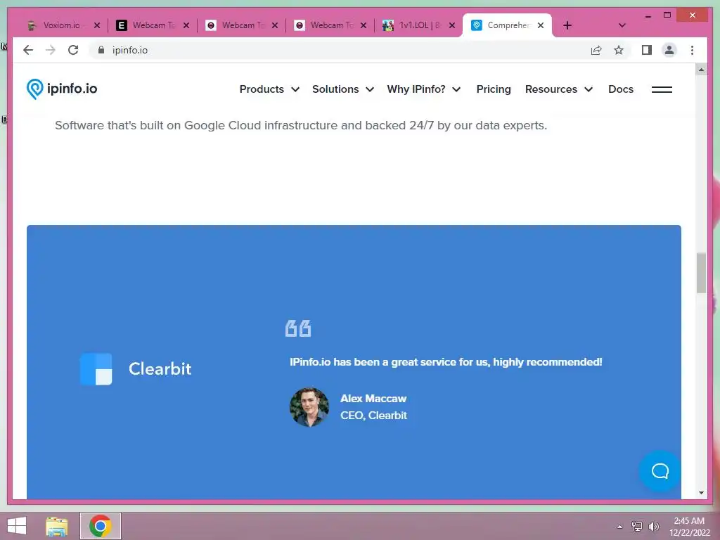
Task: Go back with browser back arrow
Action: coord(28,50)
